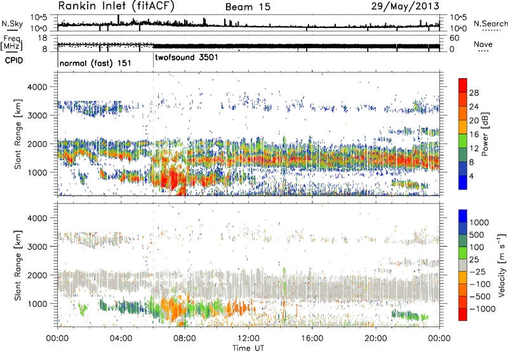Click the '08:00' time axis tick label
Image resolution: width=508 pixels, height=352 pixels.
[x=185, y=339]
